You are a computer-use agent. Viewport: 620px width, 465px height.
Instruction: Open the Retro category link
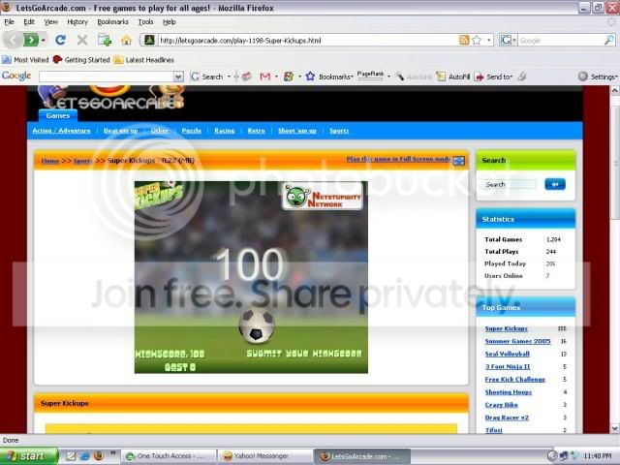256,131
